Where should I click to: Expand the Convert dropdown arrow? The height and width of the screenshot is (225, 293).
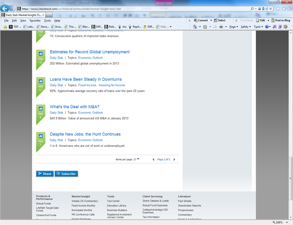click(211, 20)
